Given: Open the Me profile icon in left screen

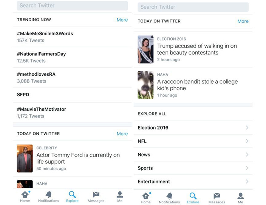Looking at the screenshot, I should click(120, 195).
